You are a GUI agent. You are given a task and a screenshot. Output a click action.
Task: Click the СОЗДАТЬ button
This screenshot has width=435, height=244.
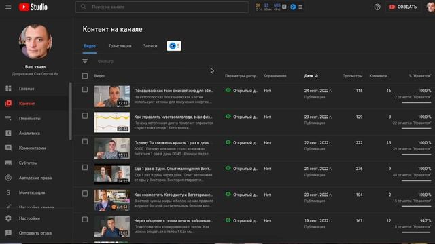tap(403, 7)
